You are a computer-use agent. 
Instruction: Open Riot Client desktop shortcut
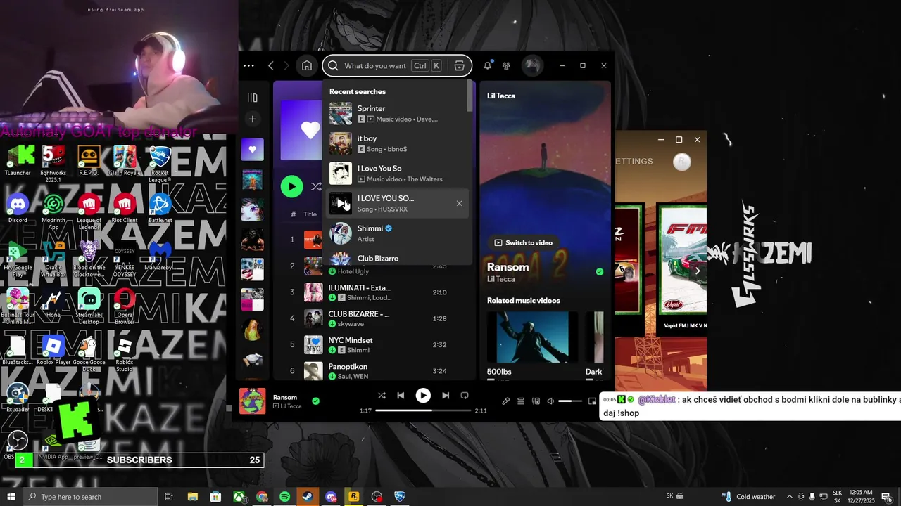point(125,208)
